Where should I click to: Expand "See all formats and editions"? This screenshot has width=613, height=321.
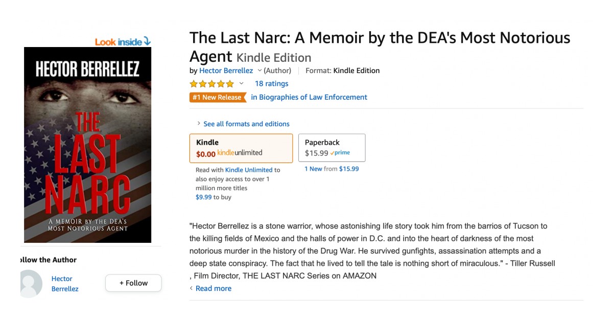click(247, 124)
